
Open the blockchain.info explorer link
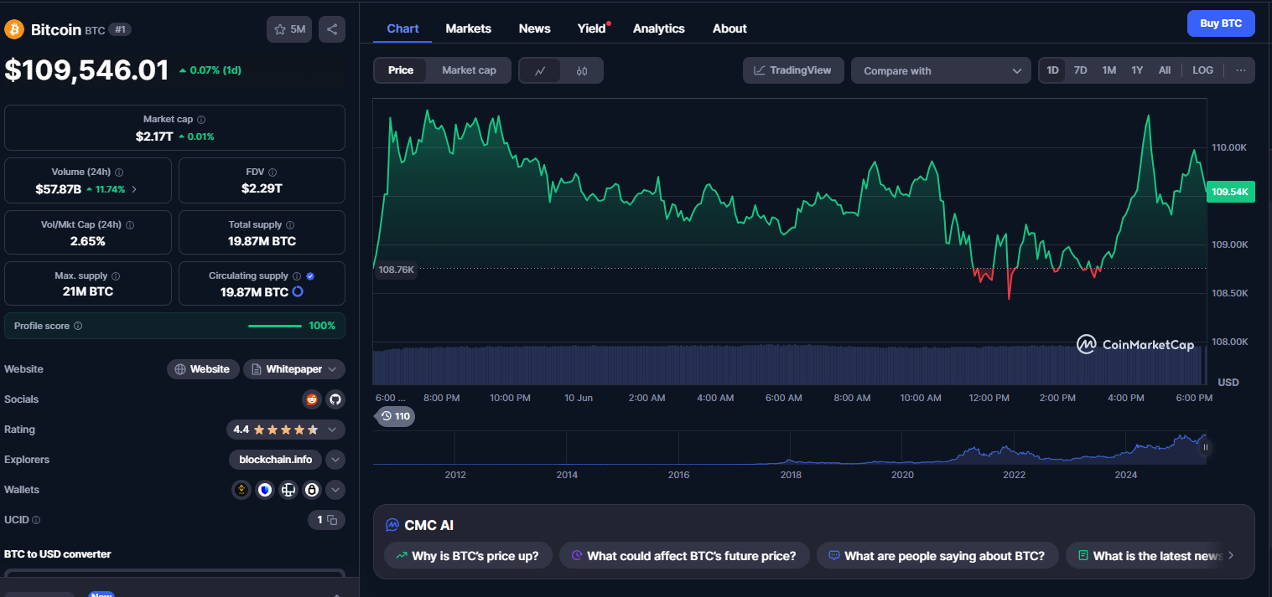276,460
